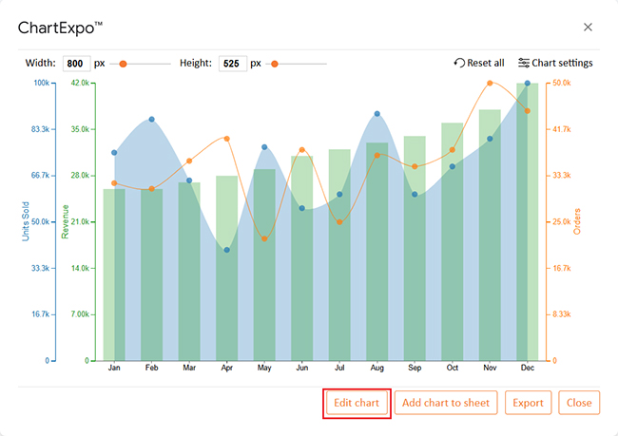Click the Width input field
This screenshot has height=436, width=618.
pos(76,64)
